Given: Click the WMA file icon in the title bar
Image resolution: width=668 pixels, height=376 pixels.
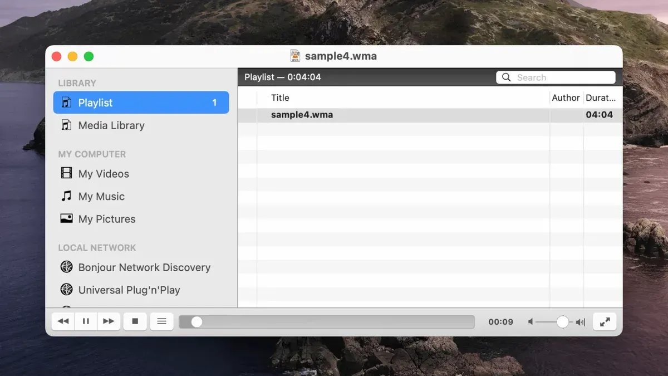Looking at the screenshot, I should tap(295, 56).
